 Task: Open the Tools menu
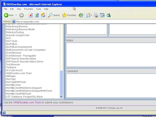pos(39,9)
